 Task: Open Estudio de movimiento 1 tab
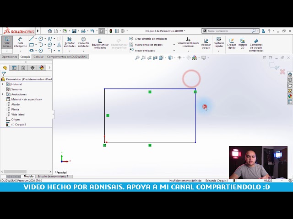(x=53, y=177)
